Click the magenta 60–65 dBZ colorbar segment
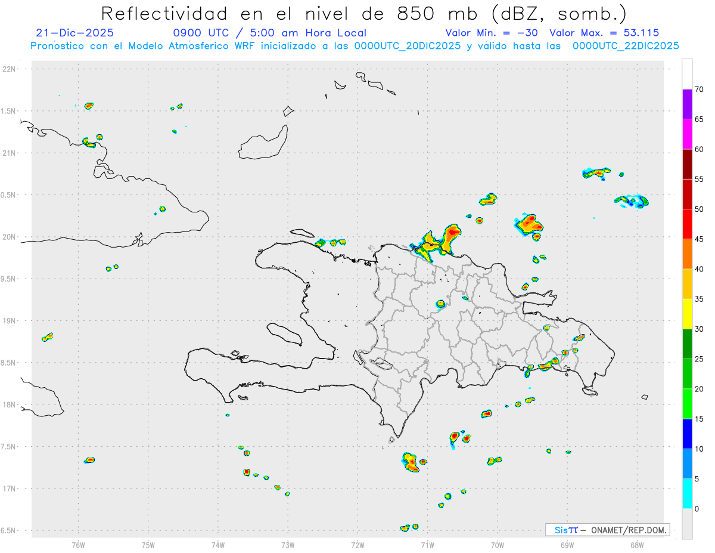715x553 pixels. click(687, 134)
